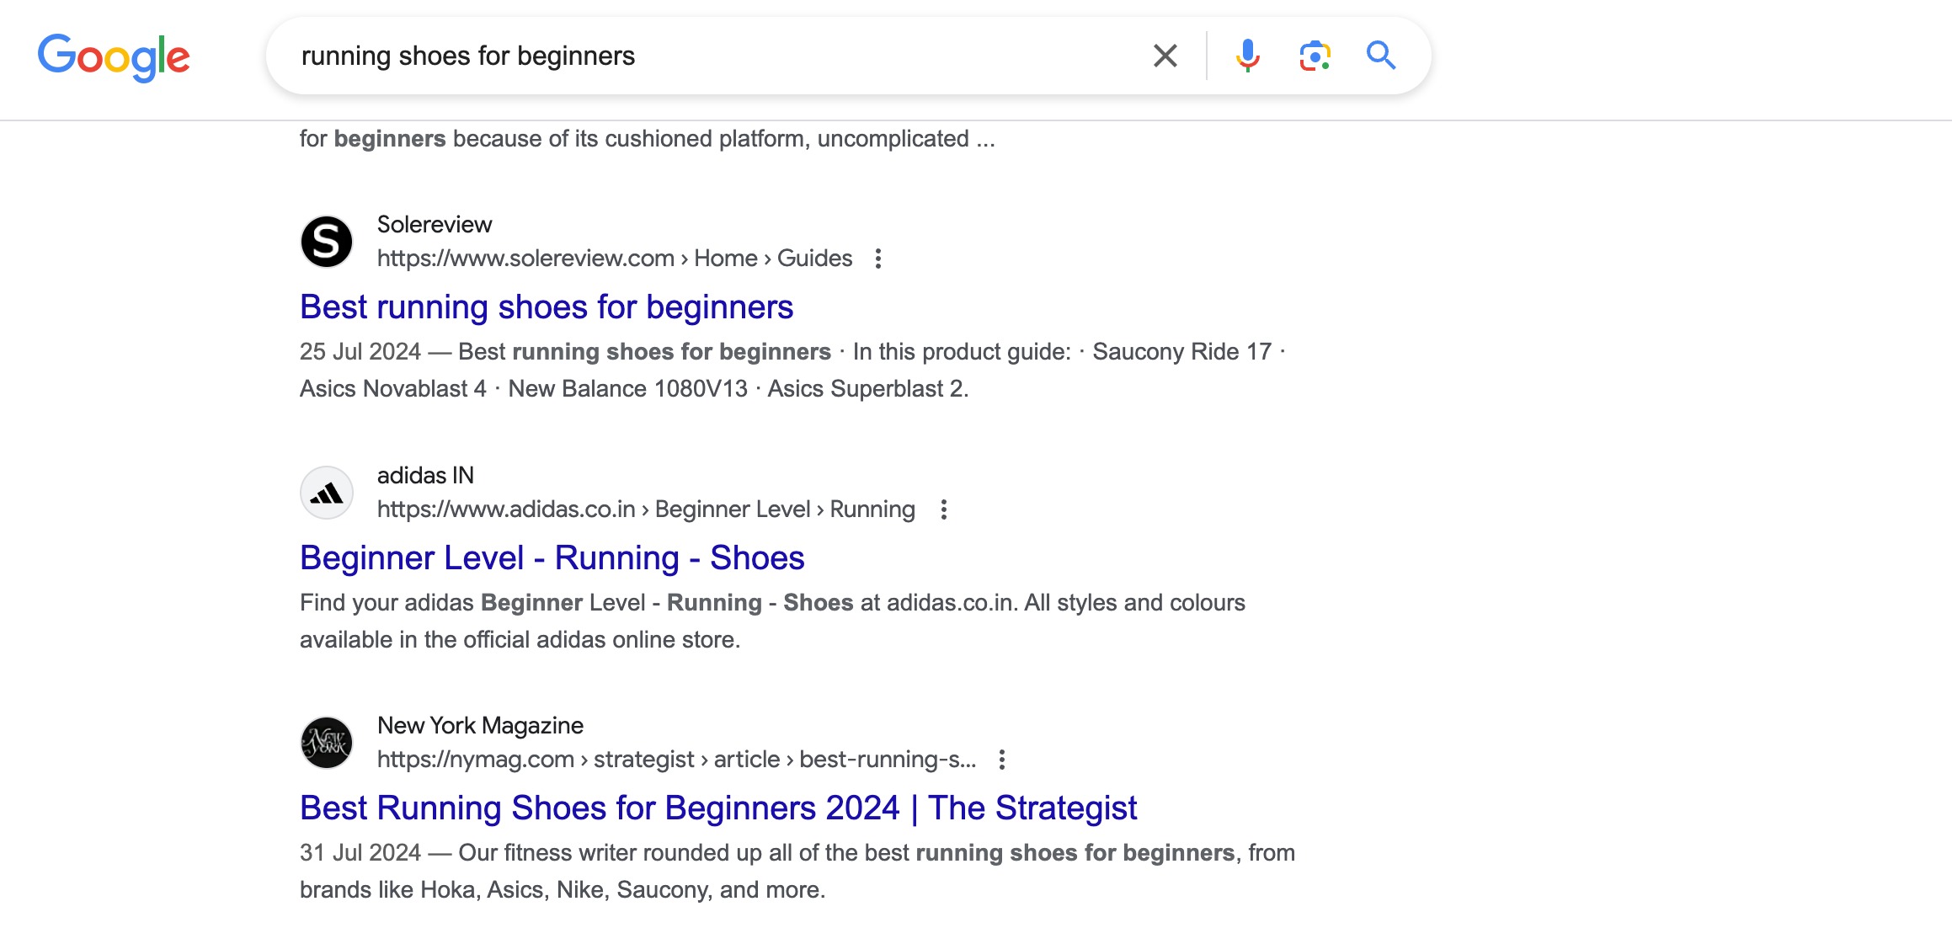Click the adidas IN site name

(425, 476)
